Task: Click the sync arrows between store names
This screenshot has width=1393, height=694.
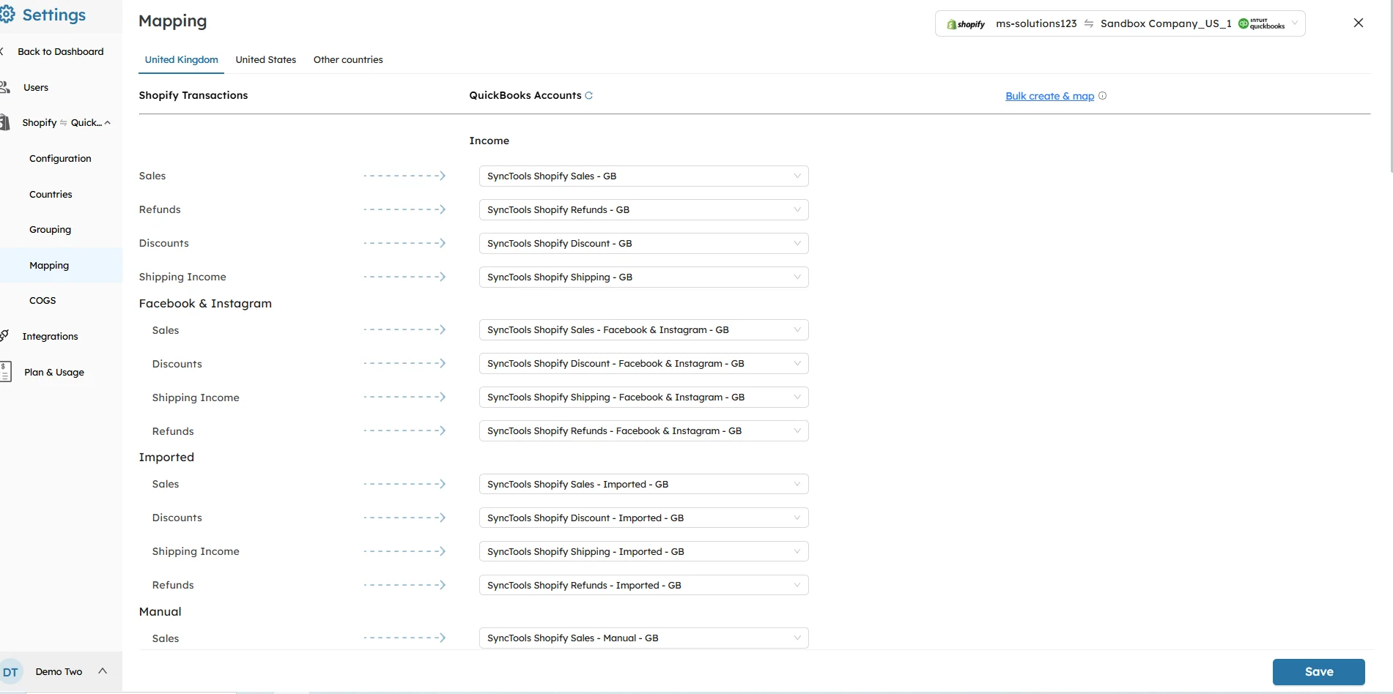Action: point(1089,23)
